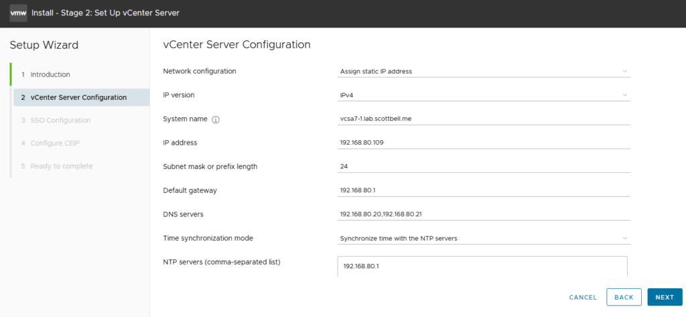Select SSO Configuration step in sidebar

click(x=60, y=120)
